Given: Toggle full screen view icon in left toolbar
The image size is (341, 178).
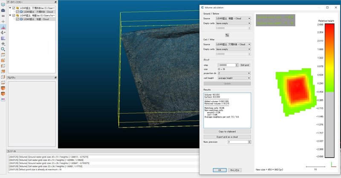Looking at the screenshot, I should tap(3, 4).
